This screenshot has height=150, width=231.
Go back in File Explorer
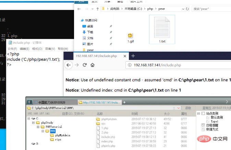click(79, 9)
